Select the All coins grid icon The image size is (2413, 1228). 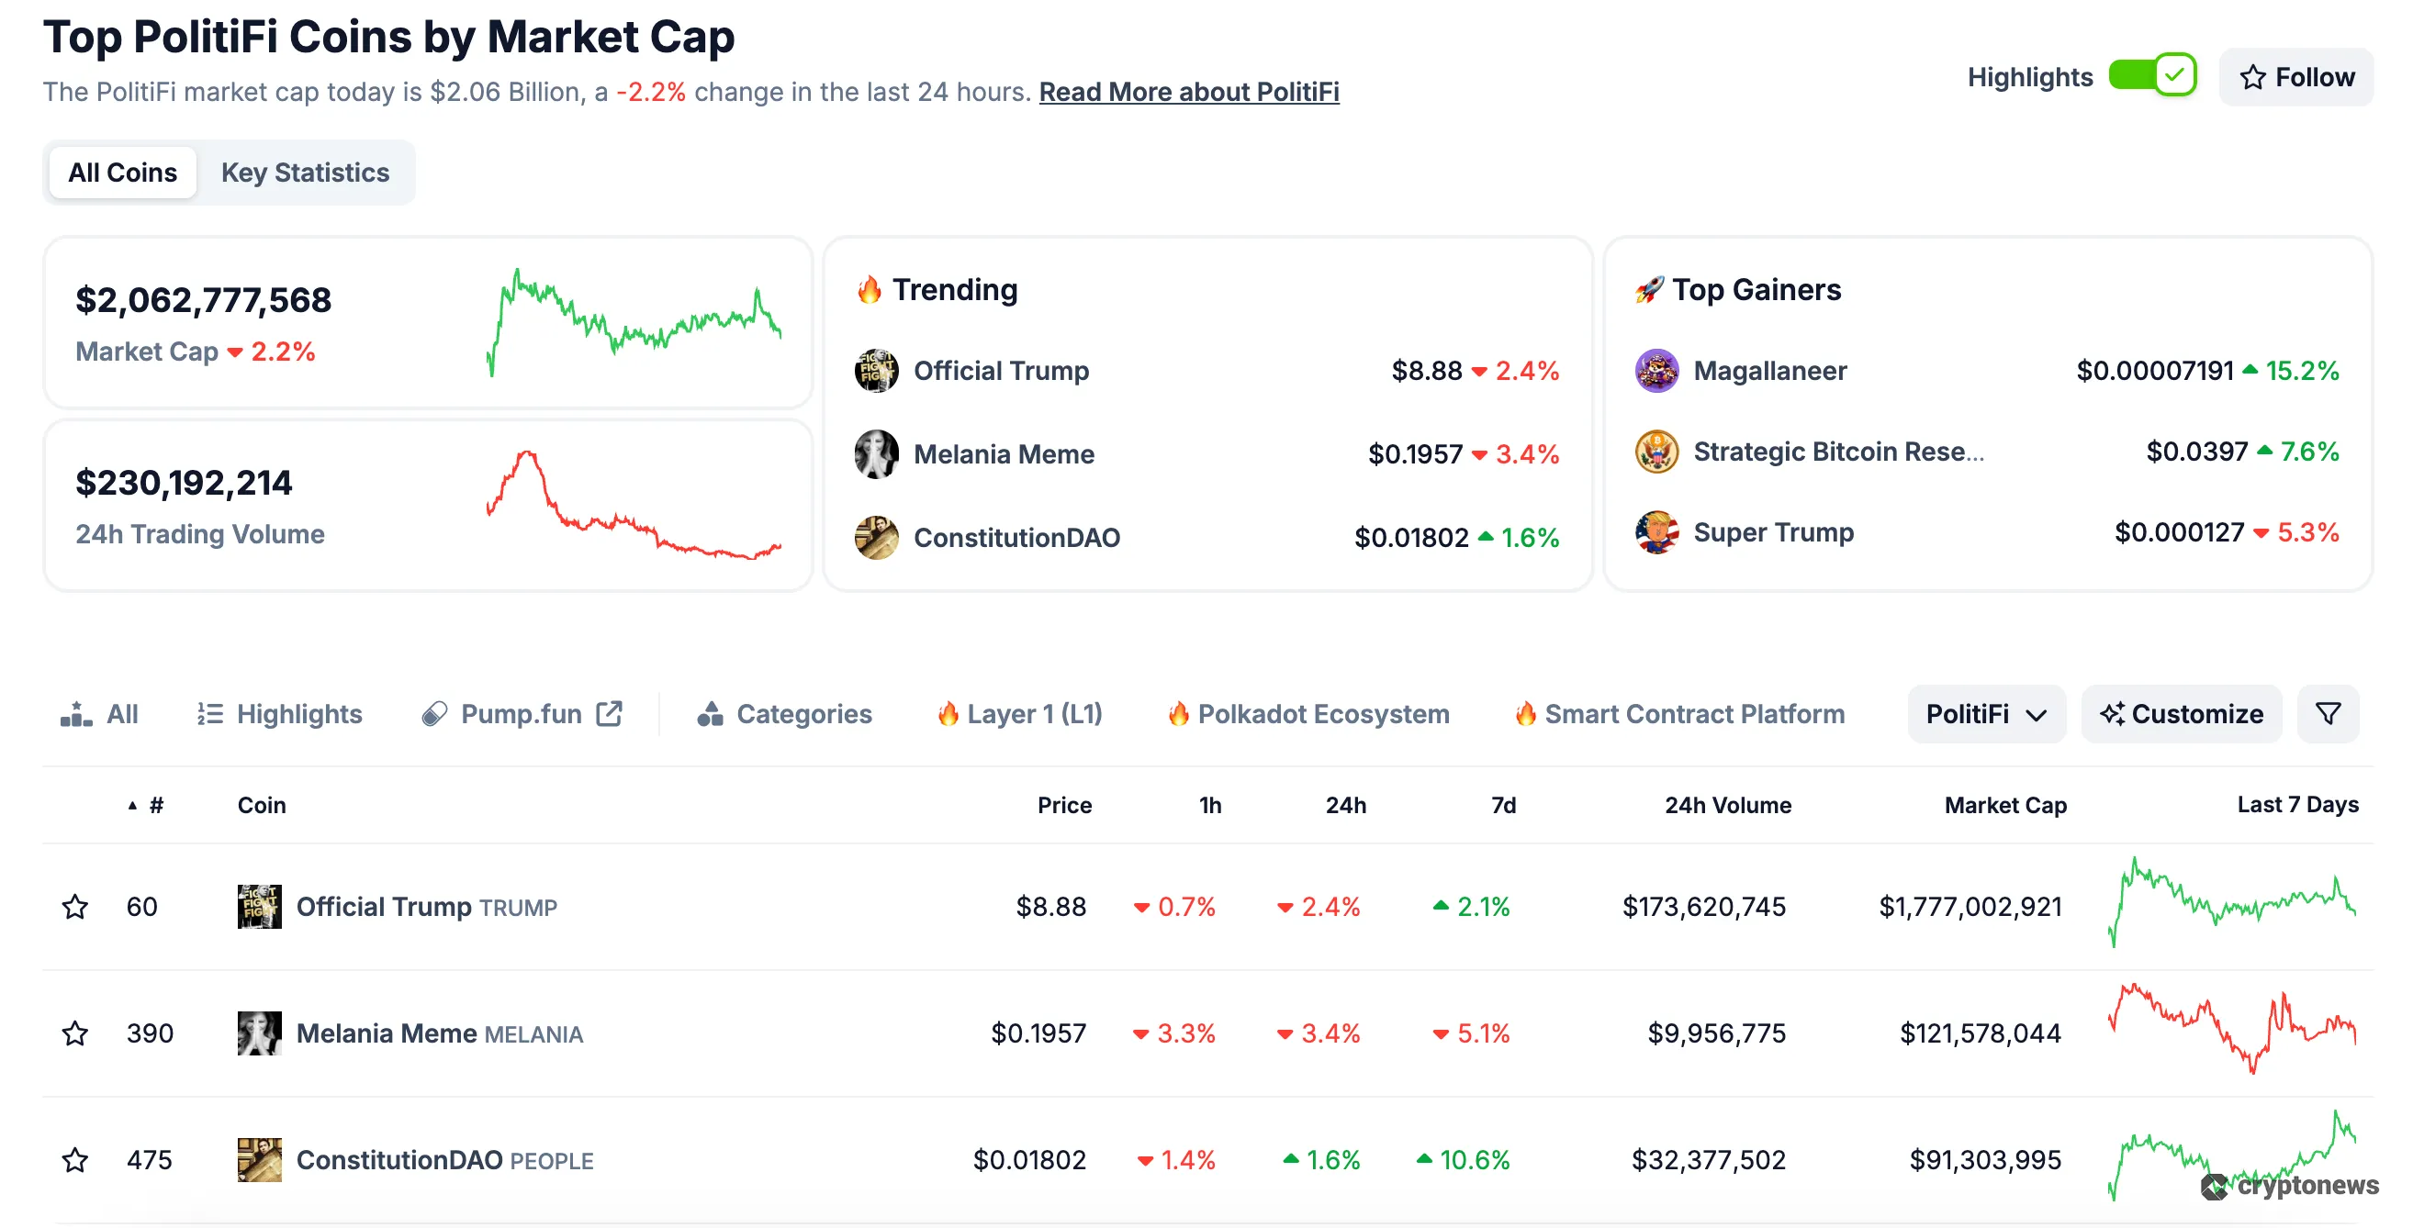pos(75,713)
